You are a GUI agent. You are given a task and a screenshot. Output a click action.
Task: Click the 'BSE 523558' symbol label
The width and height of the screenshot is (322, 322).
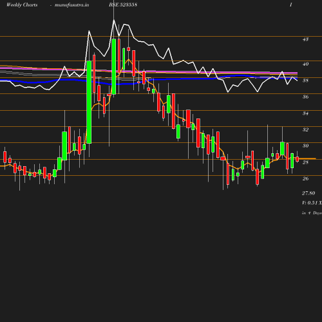[x=123, y=5]
